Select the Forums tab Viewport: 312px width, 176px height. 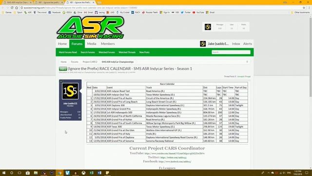(77, 44)
